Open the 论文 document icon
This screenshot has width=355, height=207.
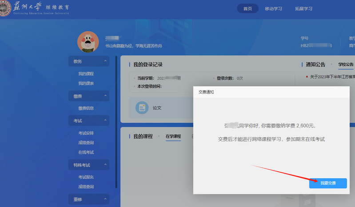point(142,107)
